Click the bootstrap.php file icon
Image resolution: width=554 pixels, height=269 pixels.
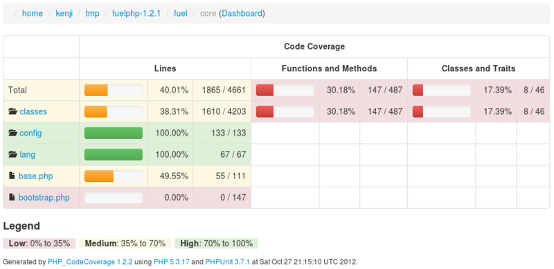point(12,197)
